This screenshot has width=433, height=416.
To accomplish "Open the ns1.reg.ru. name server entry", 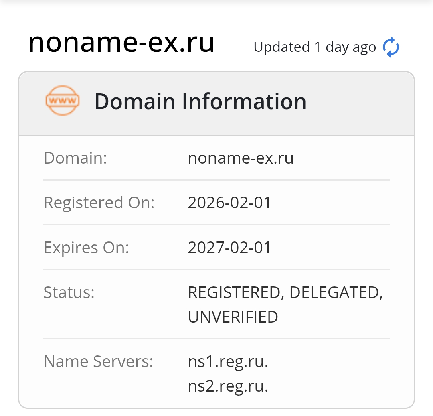I will 228,362.
